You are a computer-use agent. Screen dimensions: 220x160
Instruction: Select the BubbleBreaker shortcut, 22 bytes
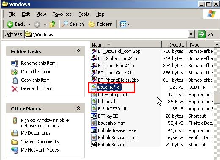point(113,145)
